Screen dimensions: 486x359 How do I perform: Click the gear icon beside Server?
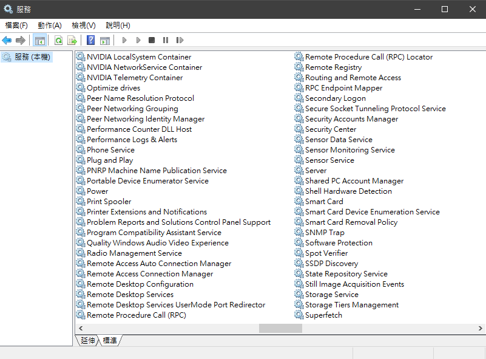(299, 170)
